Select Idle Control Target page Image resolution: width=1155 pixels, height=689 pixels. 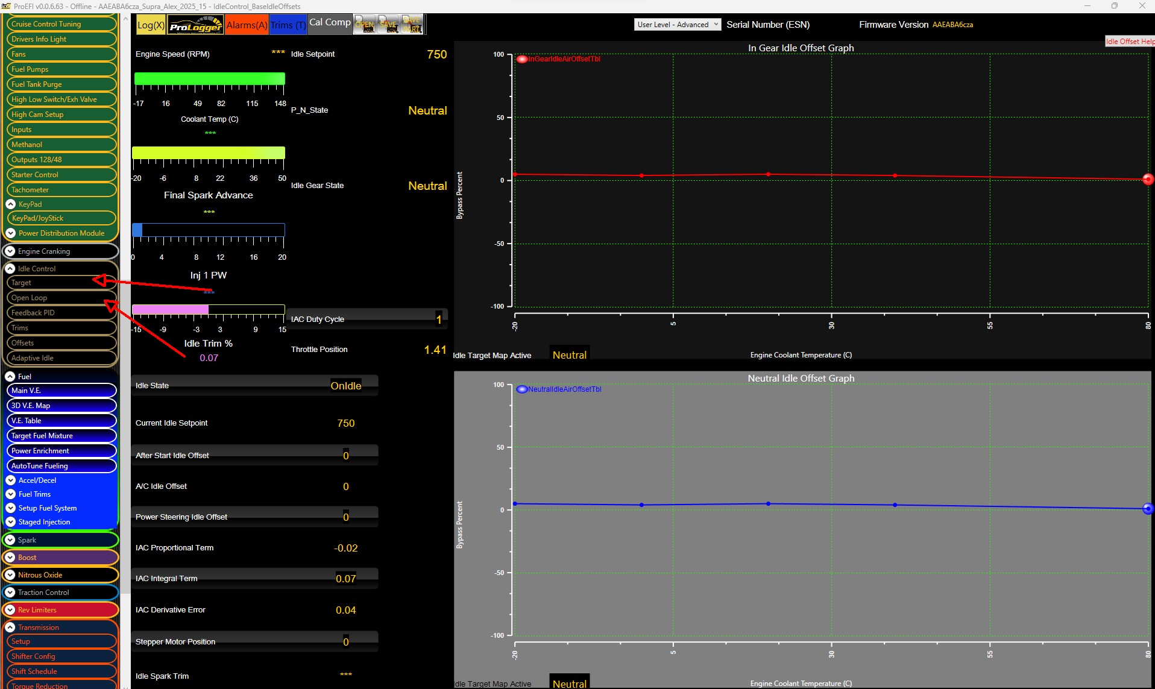pyautogui.click(x=61, y=283)
